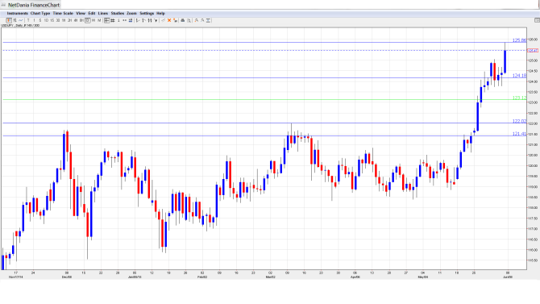Viewport: 540px width, 304px height.
Task: Click the 124.18 line label
Action: [x=519, y=76]
